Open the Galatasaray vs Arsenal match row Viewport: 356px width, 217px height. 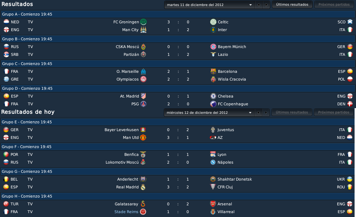pos(178,204)
